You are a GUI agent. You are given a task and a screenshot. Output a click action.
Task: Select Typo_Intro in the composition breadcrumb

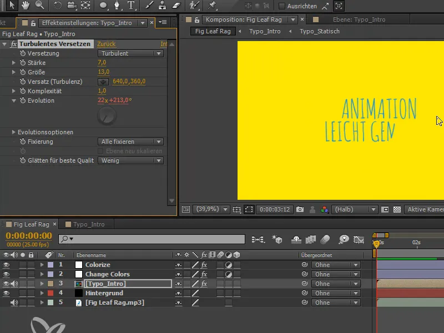[x=265, y=31]
